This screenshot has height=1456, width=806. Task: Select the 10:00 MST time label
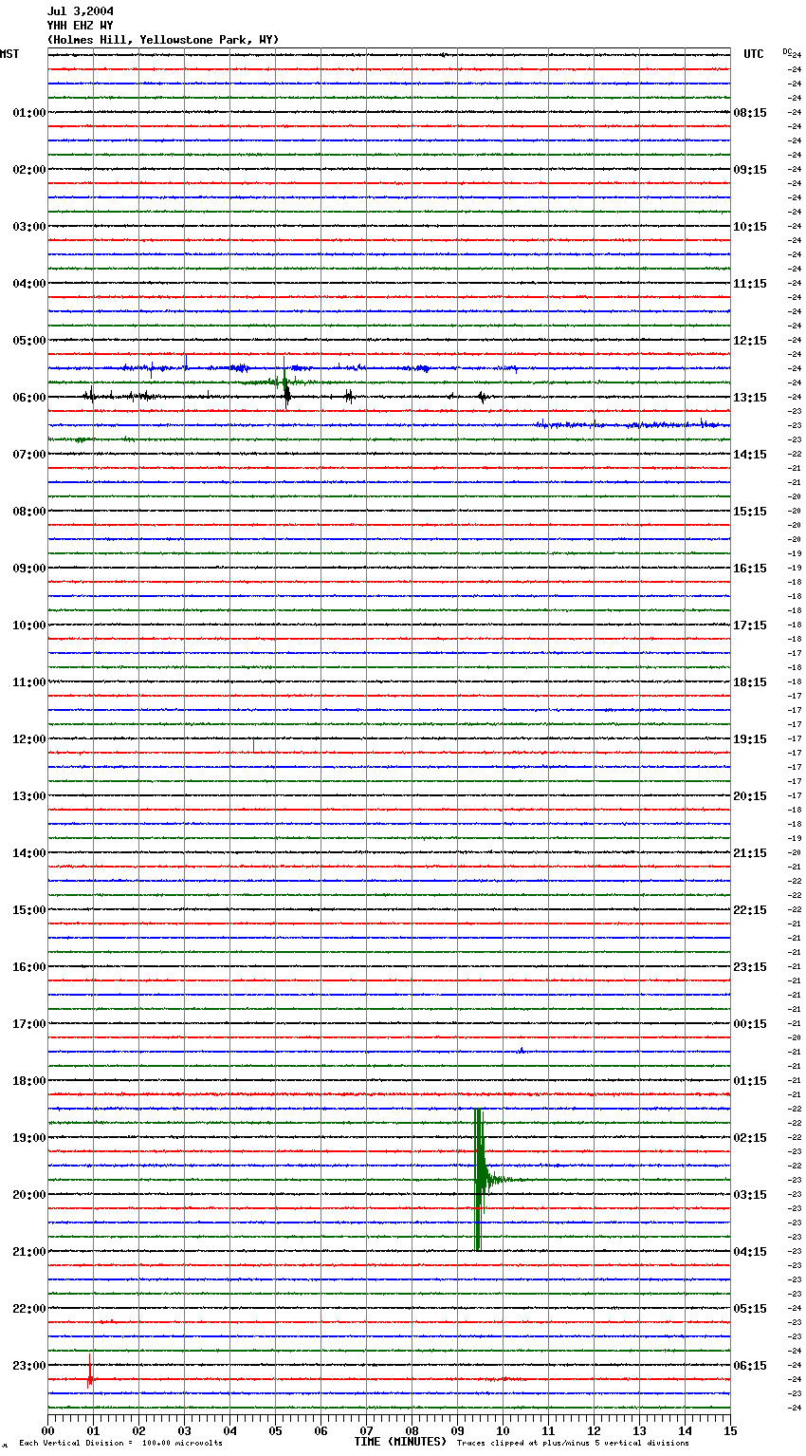29,625
